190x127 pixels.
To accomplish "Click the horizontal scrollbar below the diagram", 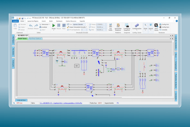I will tap(69, 97).
